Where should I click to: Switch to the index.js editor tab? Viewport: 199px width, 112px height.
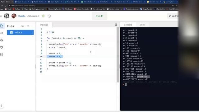pos(44,25)
